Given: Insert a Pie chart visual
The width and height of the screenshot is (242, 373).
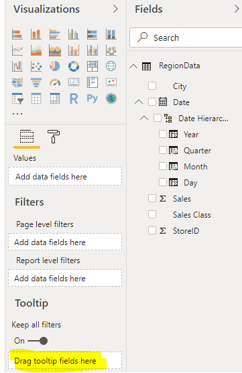Looking at the screenshot, I should coord(55,66).
